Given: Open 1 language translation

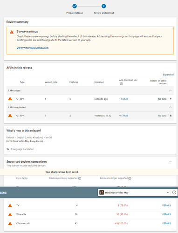Looking at the screenshot, I should click(22, 149).
